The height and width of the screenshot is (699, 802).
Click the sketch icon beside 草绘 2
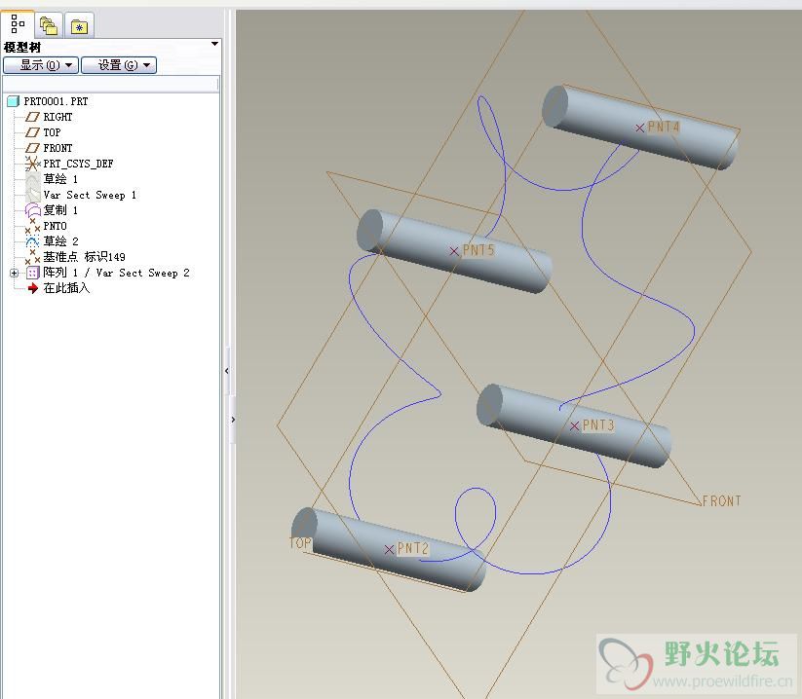32,241
